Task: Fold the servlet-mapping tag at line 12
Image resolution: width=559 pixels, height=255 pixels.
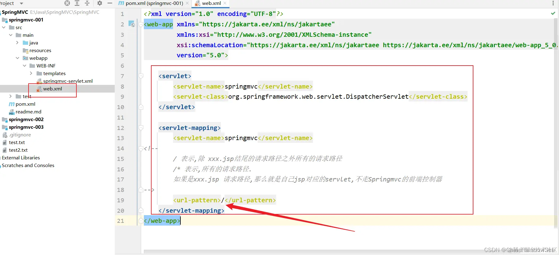Action: click(141, 128)
